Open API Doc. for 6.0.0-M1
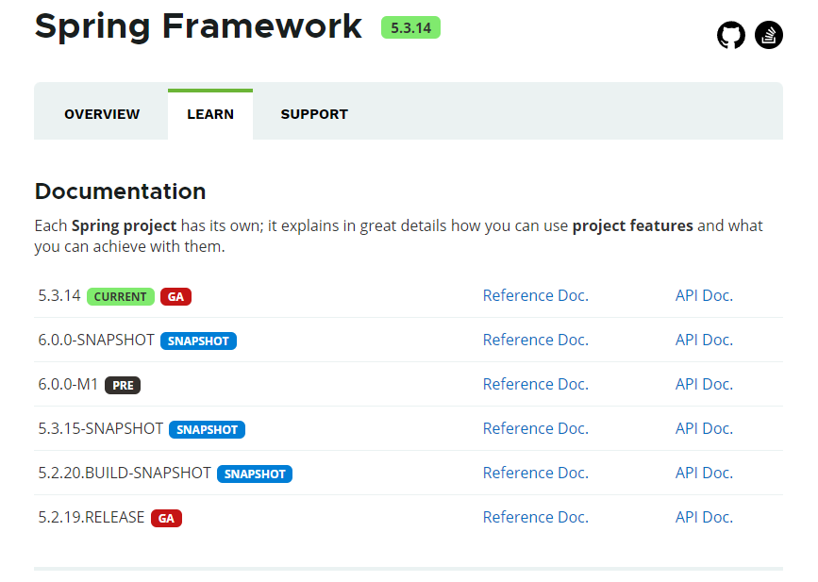The width and height of the screenshot is (818, 582). pos(704,384)
